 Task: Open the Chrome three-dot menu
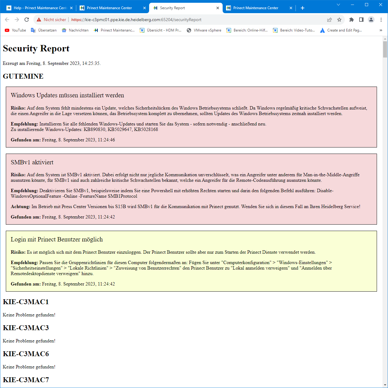[x=381, y=20]
